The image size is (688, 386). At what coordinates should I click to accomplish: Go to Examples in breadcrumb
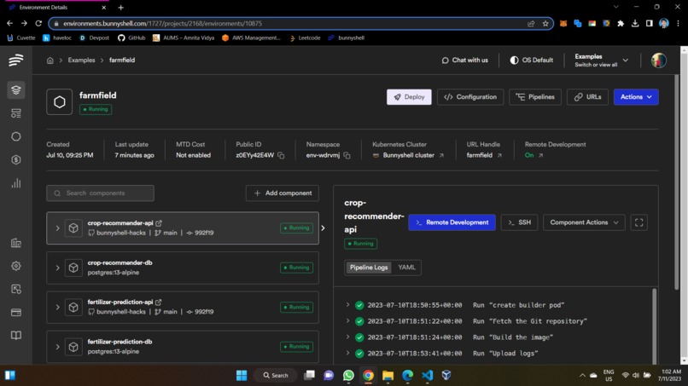click(81, 60)
